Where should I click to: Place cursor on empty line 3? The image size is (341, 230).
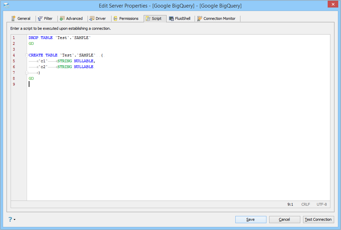pos(178,49)
